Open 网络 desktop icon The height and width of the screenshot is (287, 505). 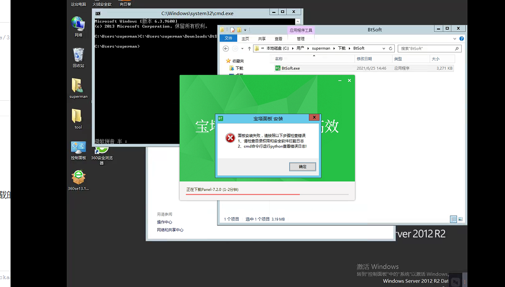(78, 27)
